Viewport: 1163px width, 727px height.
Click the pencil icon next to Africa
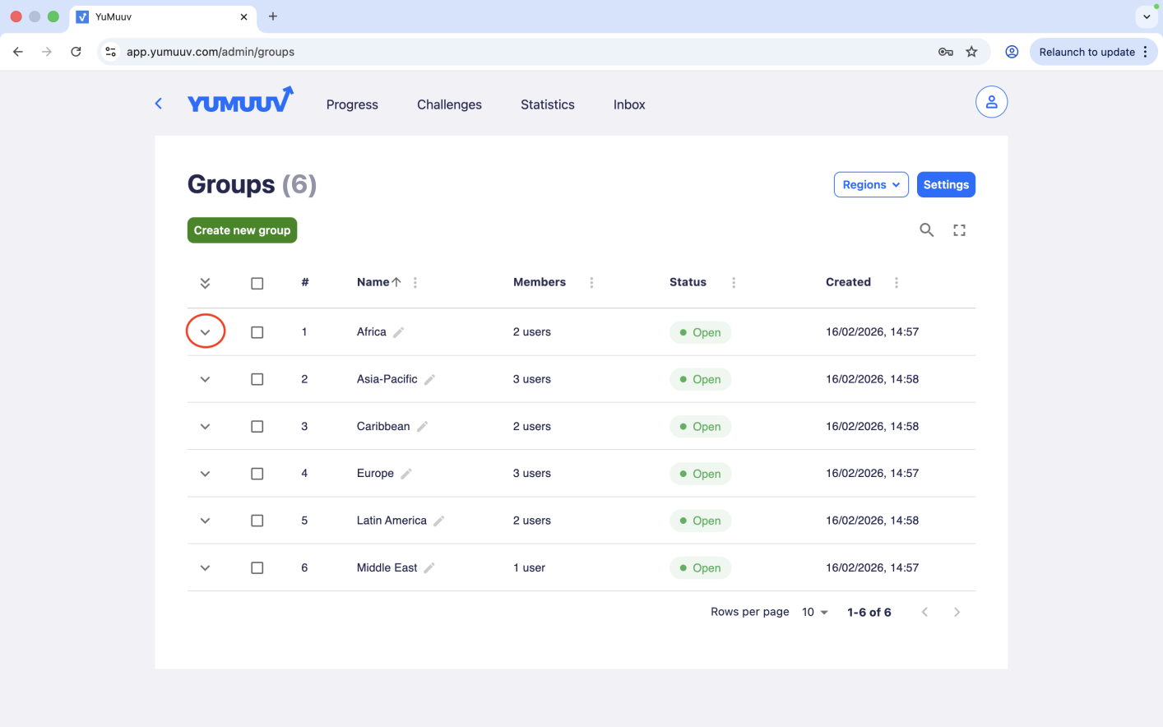(399, 332)
